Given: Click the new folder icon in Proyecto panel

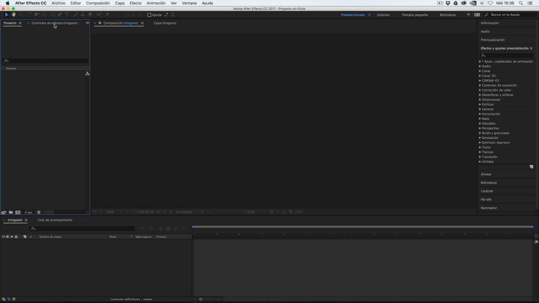Looking at the screenshot, I should point(11,211).
